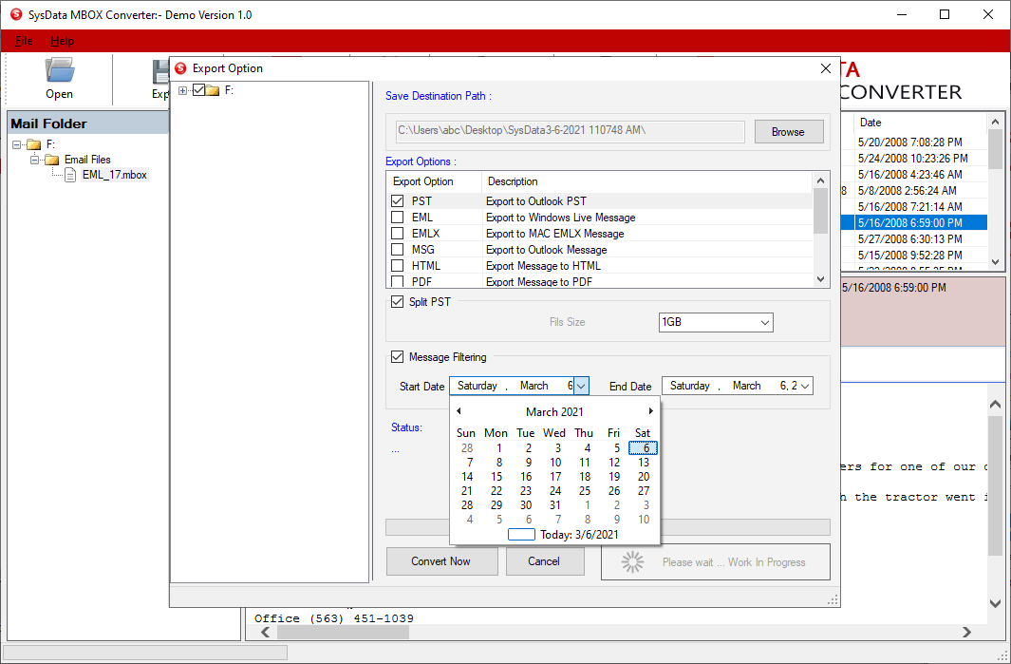This screenshot has height=664, width=1011.
Task: Select the Email Files folder icon
Action: [x=51, y=160]
